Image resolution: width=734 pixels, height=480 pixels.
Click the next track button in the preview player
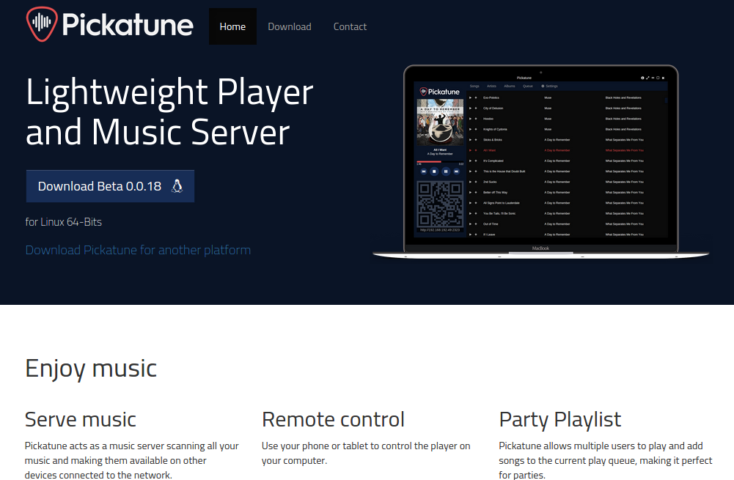pyautogui.click(x=456, y=171)
